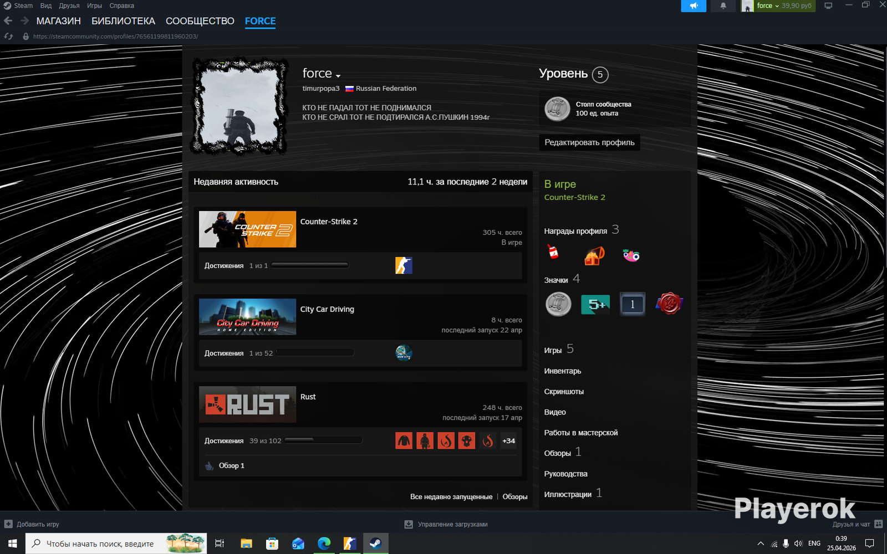Click the Counter-Strike 2 game banner
Image resolution: width=887 pixels, height=554 pixels.
click(x=247, y=229)
